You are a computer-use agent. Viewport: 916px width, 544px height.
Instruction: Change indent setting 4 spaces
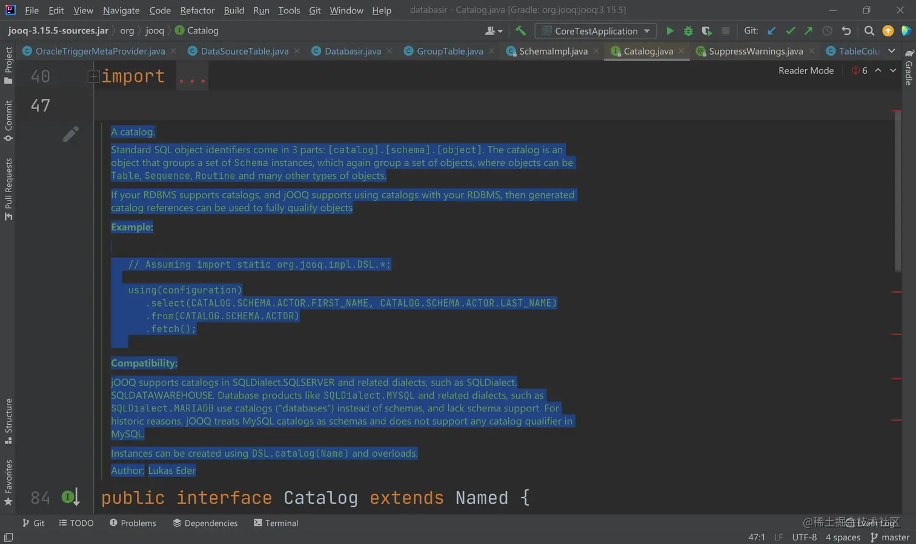(x=843, y=537)
